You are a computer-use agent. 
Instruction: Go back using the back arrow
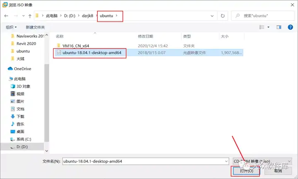click(x=6, y=16)
